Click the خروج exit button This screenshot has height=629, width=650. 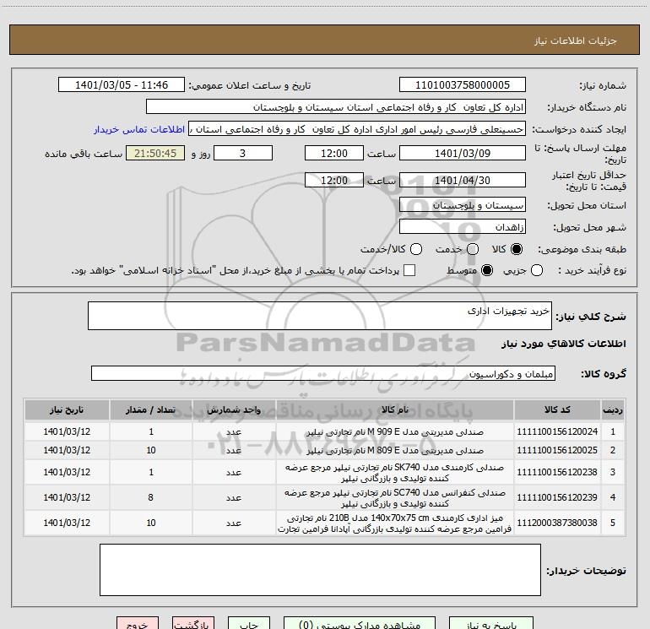138,625
